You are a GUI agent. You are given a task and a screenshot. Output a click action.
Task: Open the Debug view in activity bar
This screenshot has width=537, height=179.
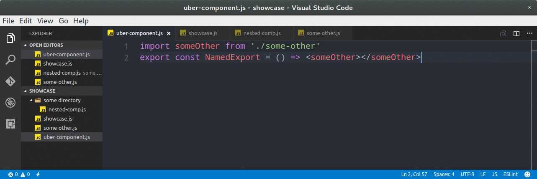[x=10, y=102]
